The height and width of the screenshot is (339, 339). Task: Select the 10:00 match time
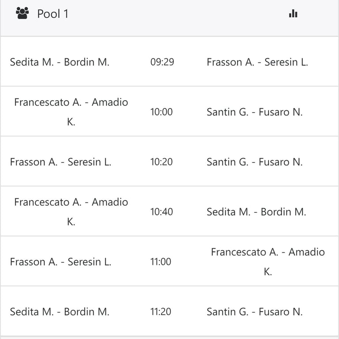click(x=162, y=112)
